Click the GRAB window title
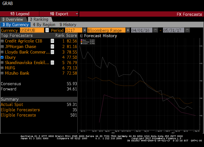Viewport: 204px width, 147px height. (7, 3)
